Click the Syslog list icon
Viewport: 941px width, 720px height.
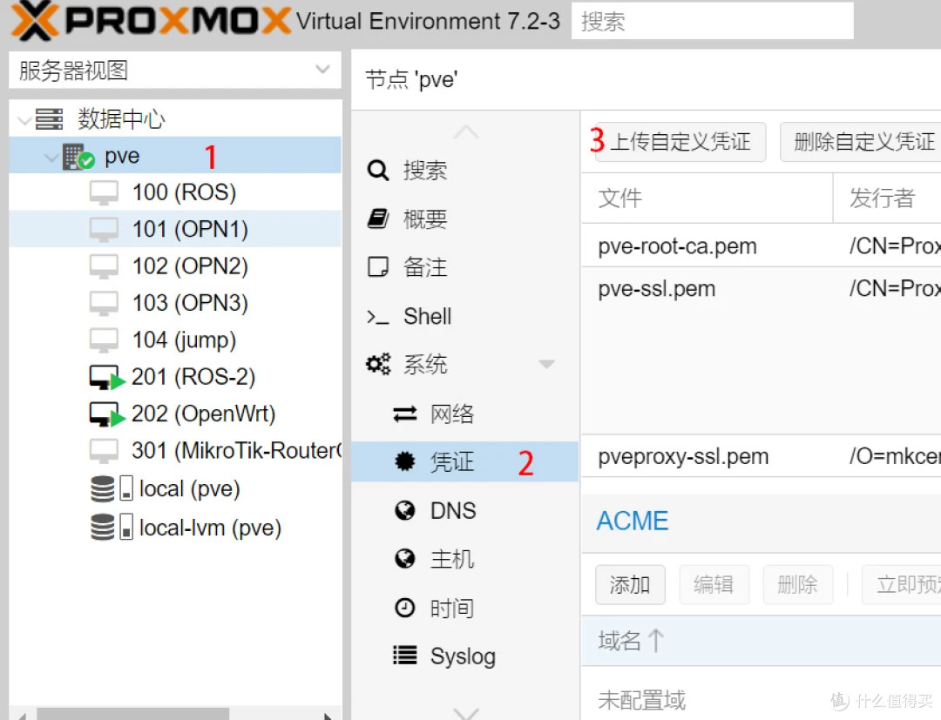405,656
